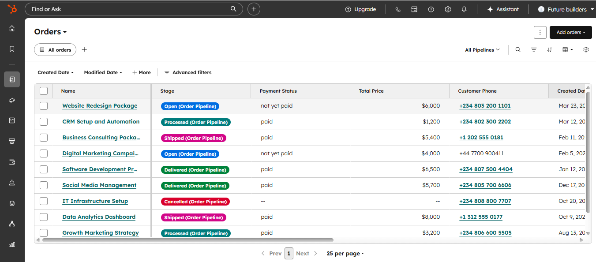Open the Automation workflow icon in sidebar
The image size is (596, 262).
coord(12,224)
